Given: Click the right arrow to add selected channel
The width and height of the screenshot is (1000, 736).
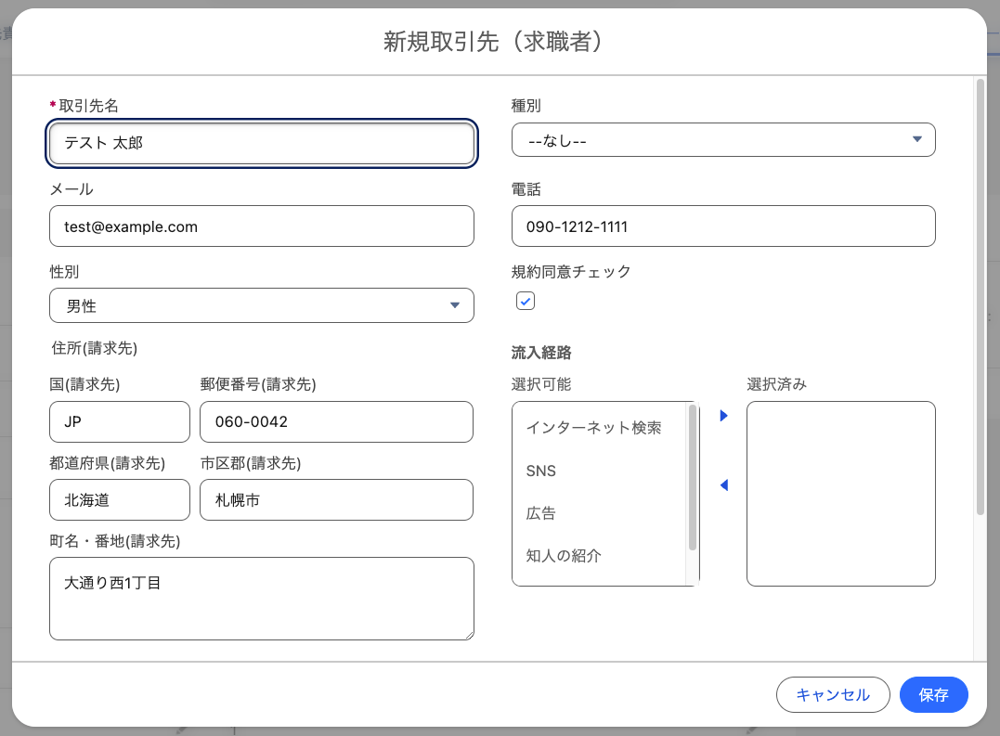Looking at the screenshot, I should [723, 416].
